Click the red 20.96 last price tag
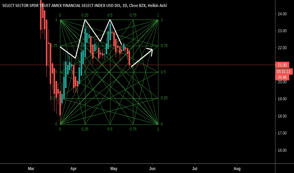Image resolution: width=294 pixels, height=173 pixels. (282, 77)
